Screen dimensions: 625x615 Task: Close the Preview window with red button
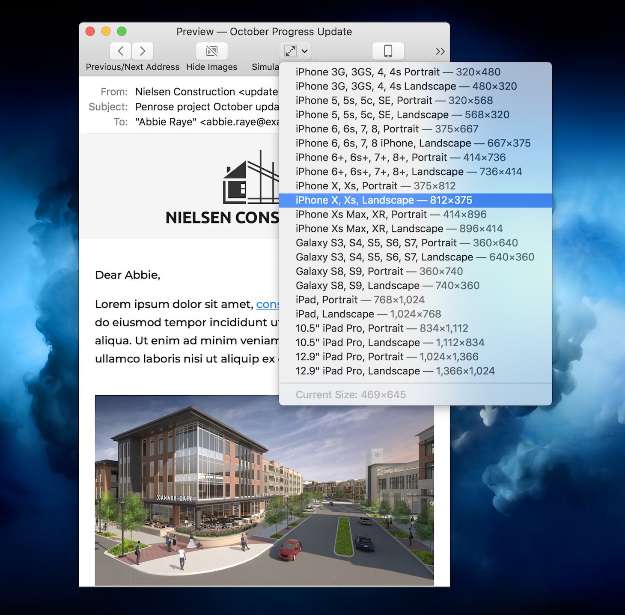(x=90, y=31)
